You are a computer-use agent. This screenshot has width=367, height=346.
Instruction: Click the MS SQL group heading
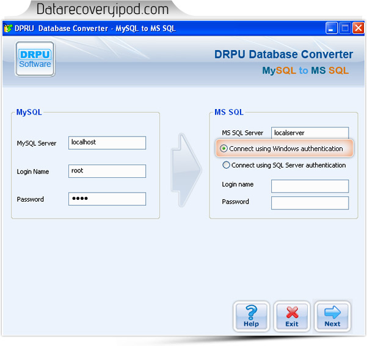pos(229,112)
